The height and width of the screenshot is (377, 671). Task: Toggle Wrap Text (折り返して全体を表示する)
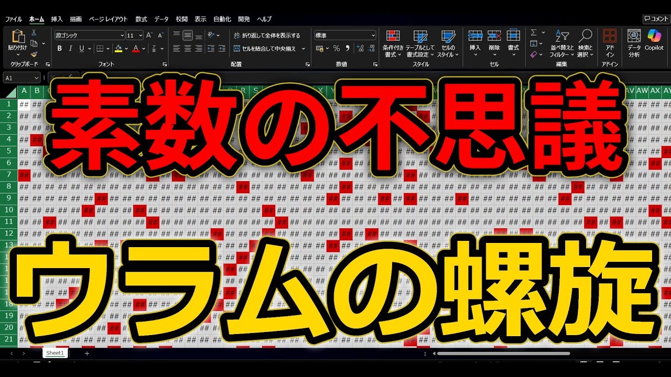tap(267, 36)
